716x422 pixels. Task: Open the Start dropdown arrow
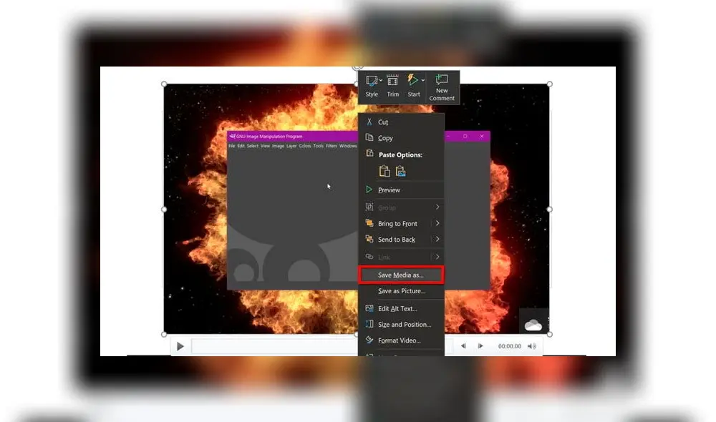coord(422,79)
